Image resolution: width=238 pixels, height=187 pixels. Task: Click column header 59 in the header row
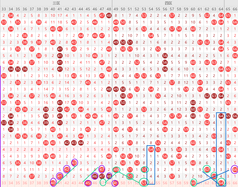click(x=186, y=9)
